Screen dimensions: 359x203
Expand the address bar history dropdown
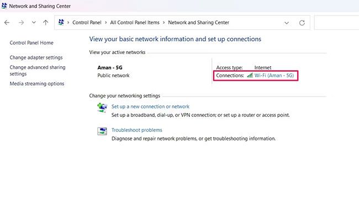(x=287, y=23)
